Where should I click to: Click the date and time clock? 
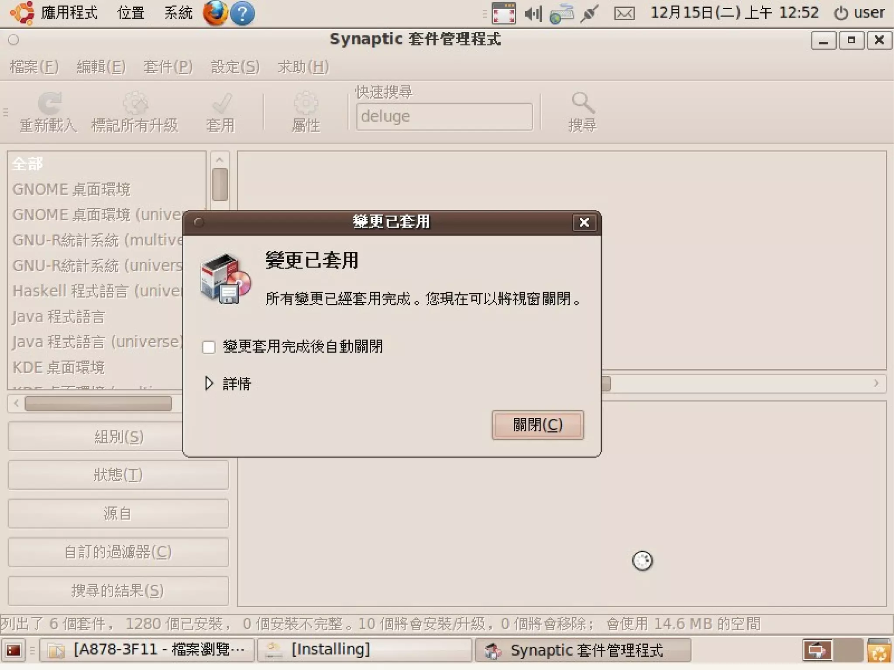(x=735, y=13)
